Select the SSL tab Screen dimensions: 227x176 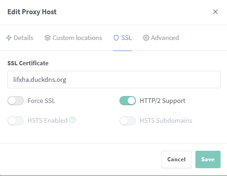tap(122, 38)
